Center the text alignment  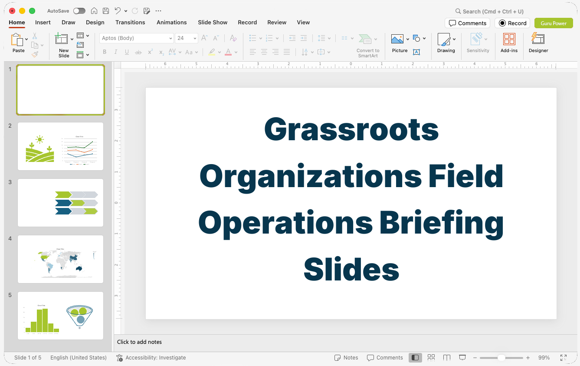264,52
